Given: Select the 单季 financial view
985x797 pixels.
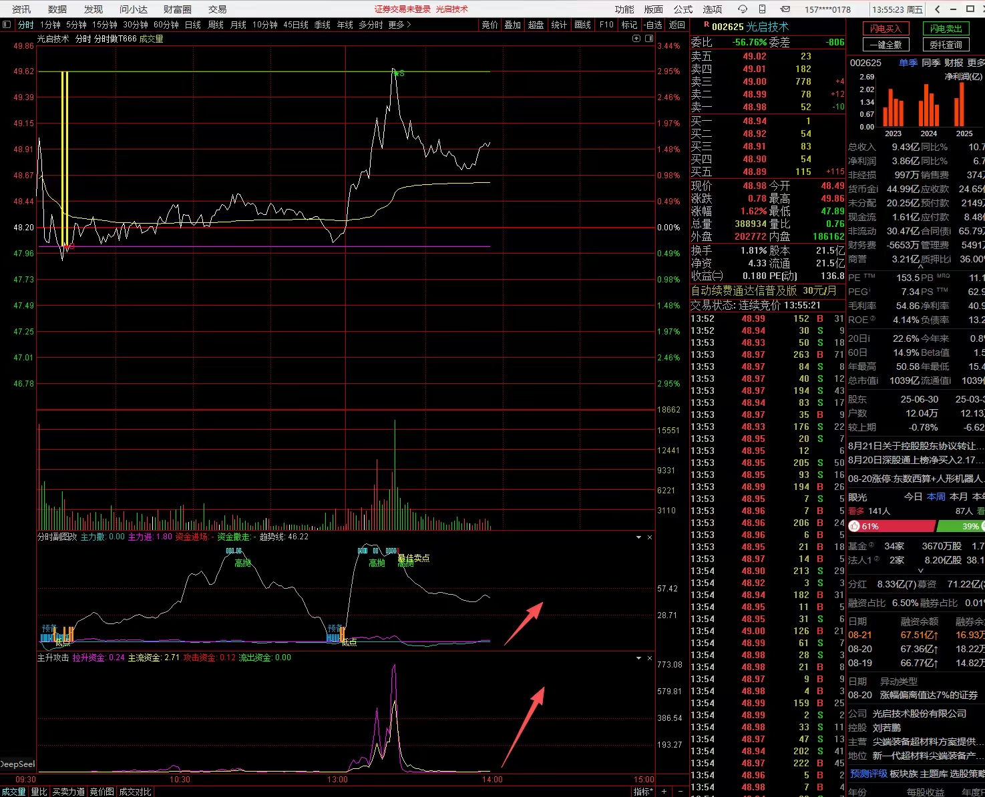Looking at the screenshot, I should click(x=908, y=63).
